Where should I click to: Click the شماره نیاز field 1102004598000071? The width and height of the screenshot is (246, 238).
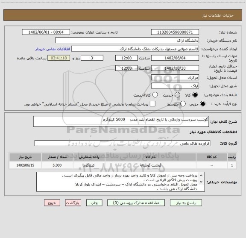coord(175,32)
